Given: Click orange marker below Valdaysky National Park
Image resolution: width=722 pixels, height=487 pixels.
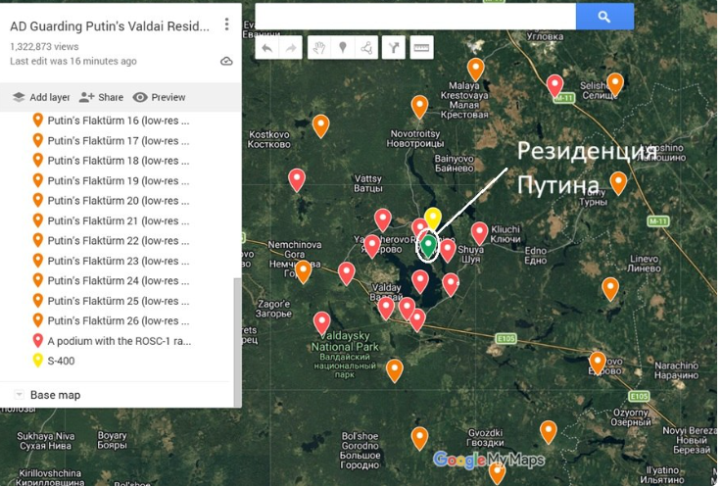Looking at the screenshot, I should (395, 369).
